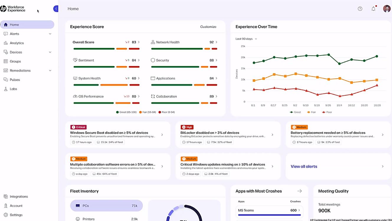Screen dimensions: 392x221
Task: Open Battery replacement needed alert
Action: pyautogui.click(x=338, y=135)
